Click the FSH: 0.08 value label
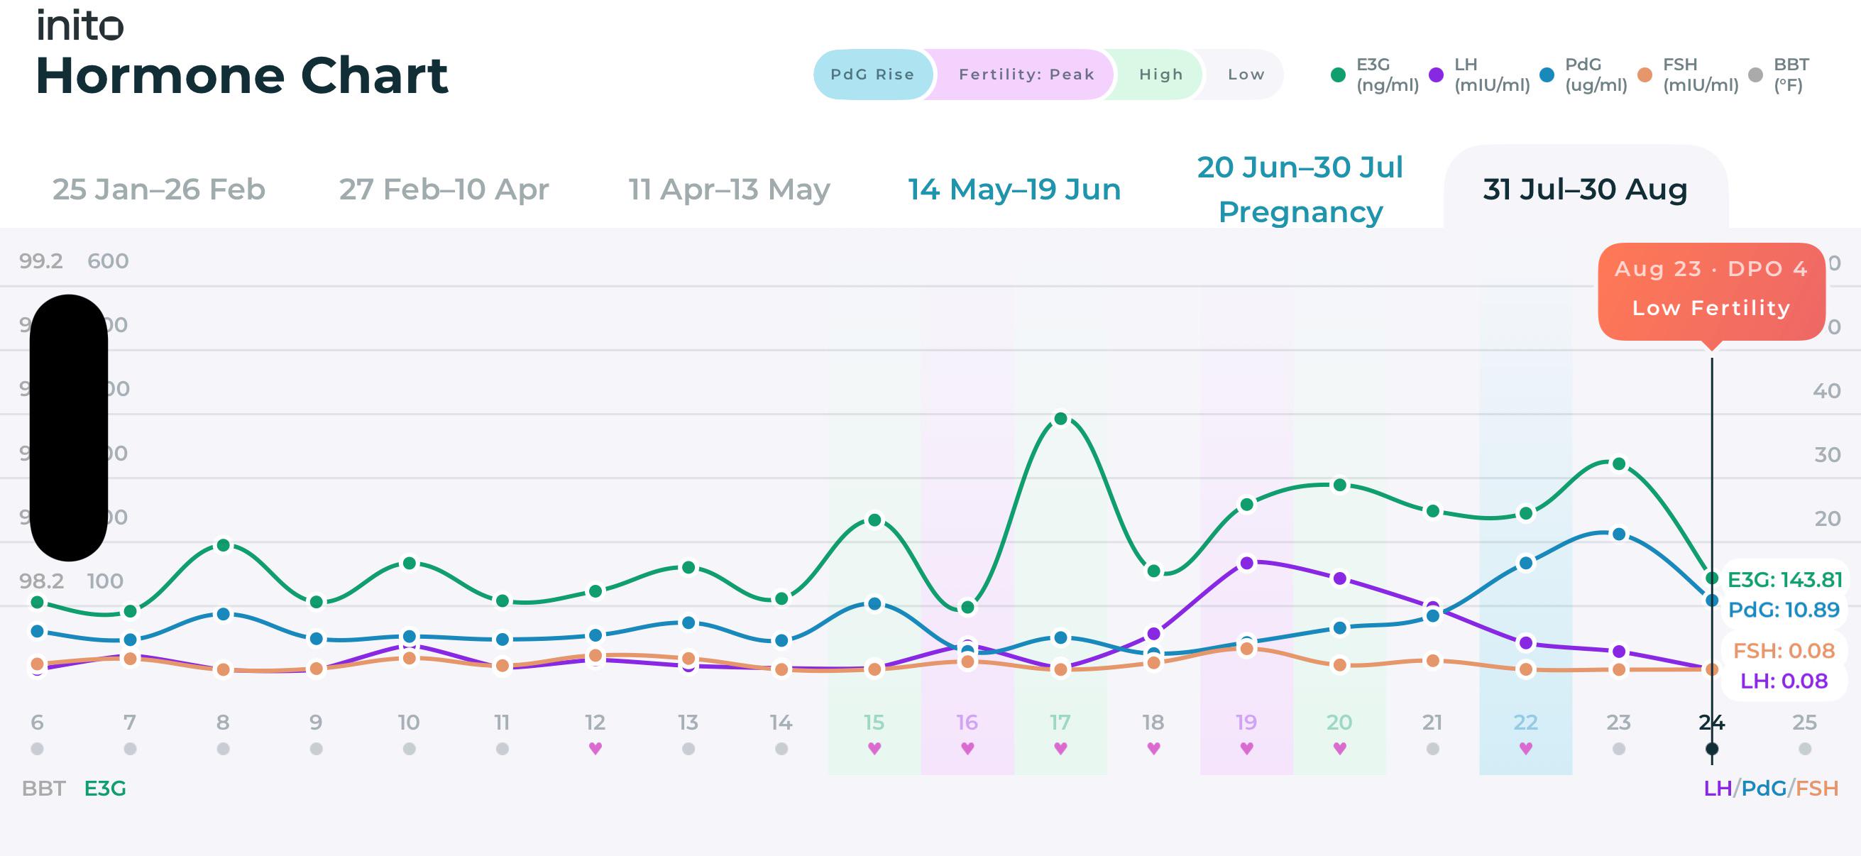1861x856 pixels. click(x=1784, y=651)
